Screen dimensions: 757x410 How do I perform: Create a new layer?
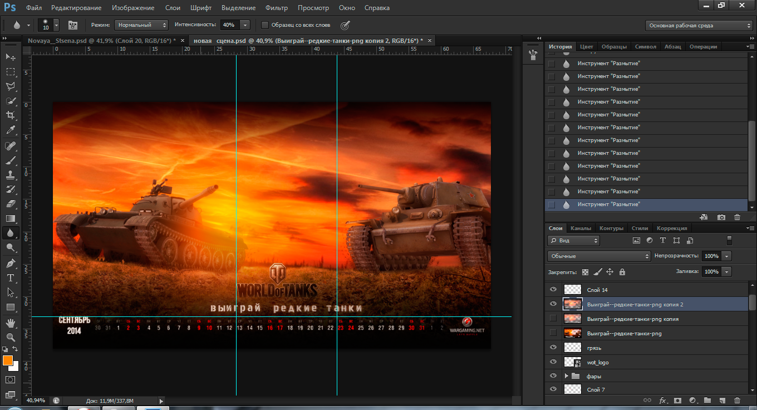pos(722,400)
